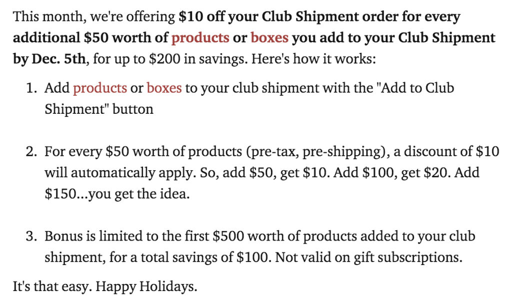Click the "for up to $200 in savings" text
512x299 pixels.
click(170, 59)
